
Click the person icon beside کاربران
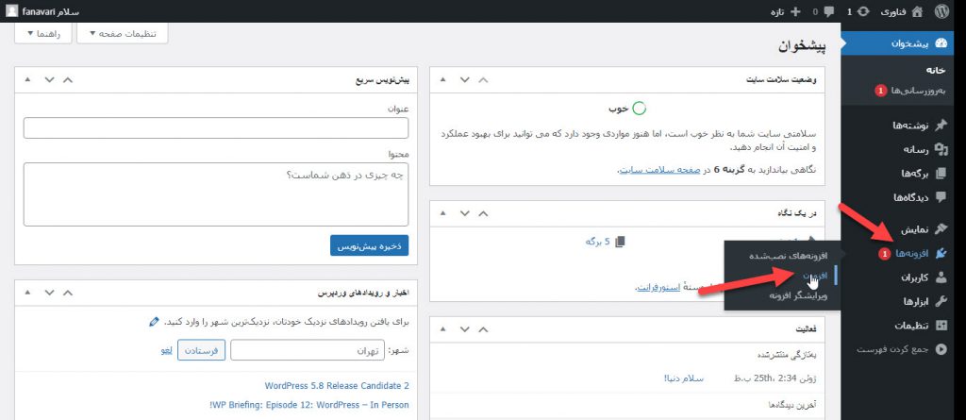pos(941,277)
